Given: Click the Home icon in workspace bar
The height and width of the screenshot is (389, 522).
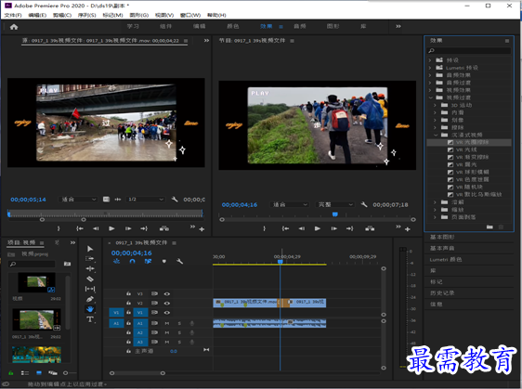Looking at the screenshot, I should (x=14, y=27).
